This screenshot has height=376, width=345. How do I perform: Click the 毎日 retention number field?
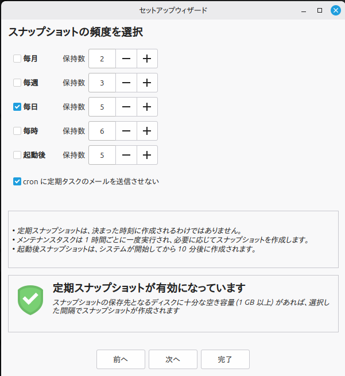coord(102,107)
